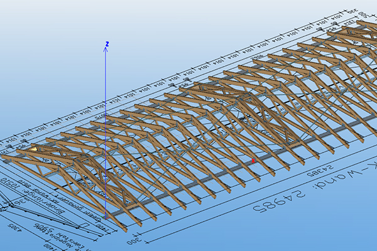377x251 pixels.
Task: Click the red X marker on the gray beam
Action: point(253,161)
